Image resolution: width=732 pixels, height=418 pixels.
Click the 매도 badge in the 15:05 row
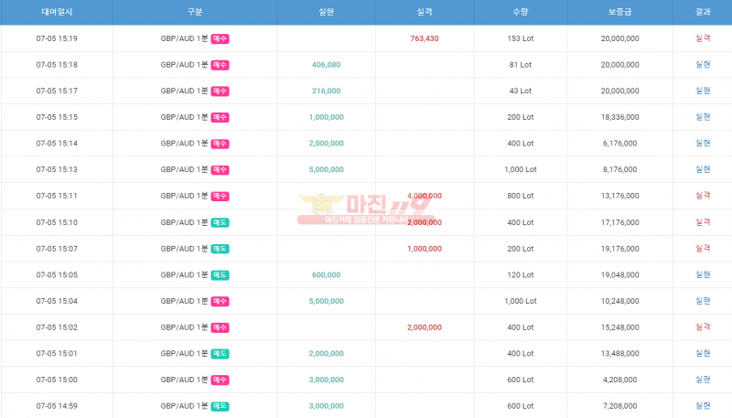tap(220, 275)
